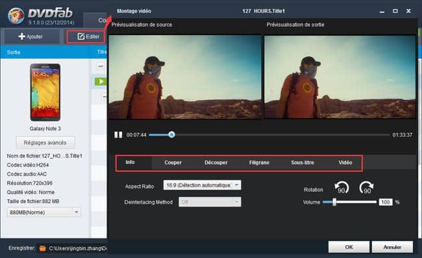422x258 pixels.
Task: Click the Codec audio:AAC text
Action: pyautogui.click(x=27, y=174)
